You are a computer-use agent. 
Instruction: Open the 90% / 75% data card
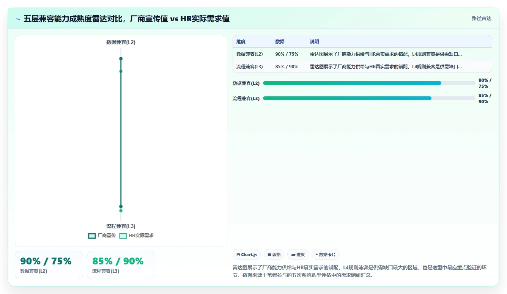pyautogui.click(x=49, y=265)
